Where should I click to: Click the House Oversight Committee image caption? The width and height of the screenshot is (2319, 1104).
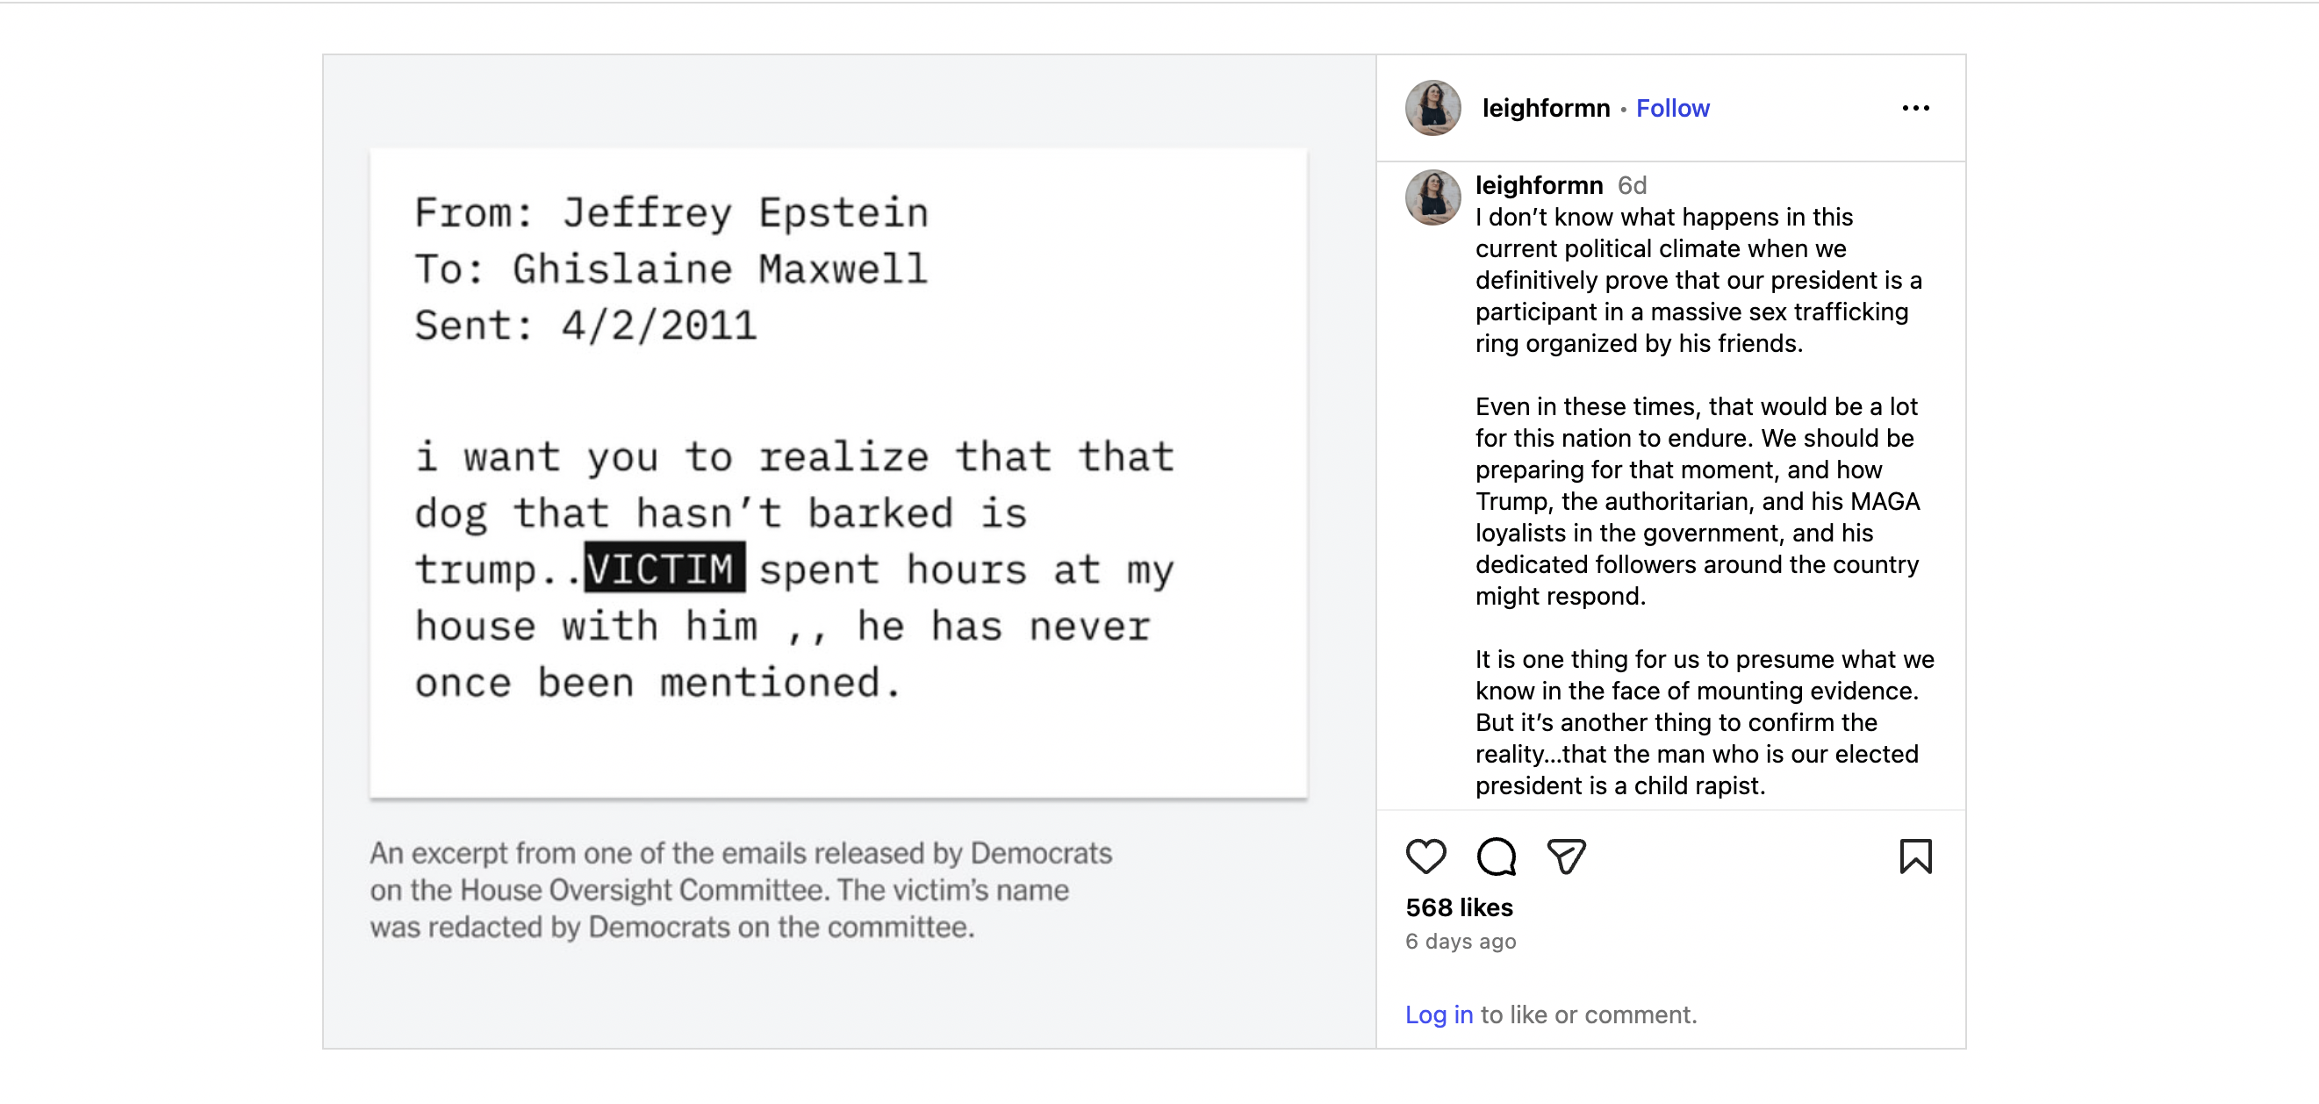(740, 889)
